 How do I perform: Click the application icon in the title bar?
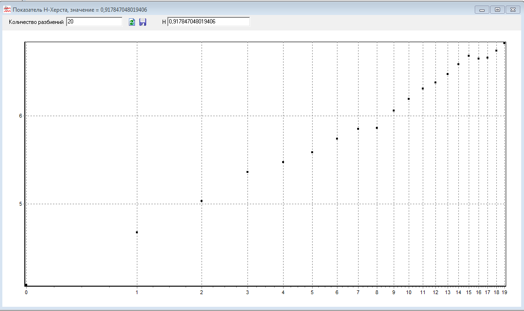7,9
